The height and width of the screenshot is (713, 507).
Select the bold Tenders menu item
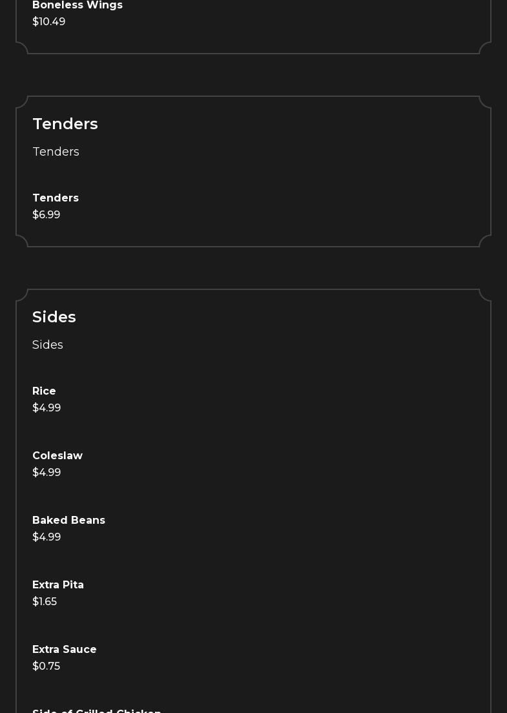(x=56, y=198)
